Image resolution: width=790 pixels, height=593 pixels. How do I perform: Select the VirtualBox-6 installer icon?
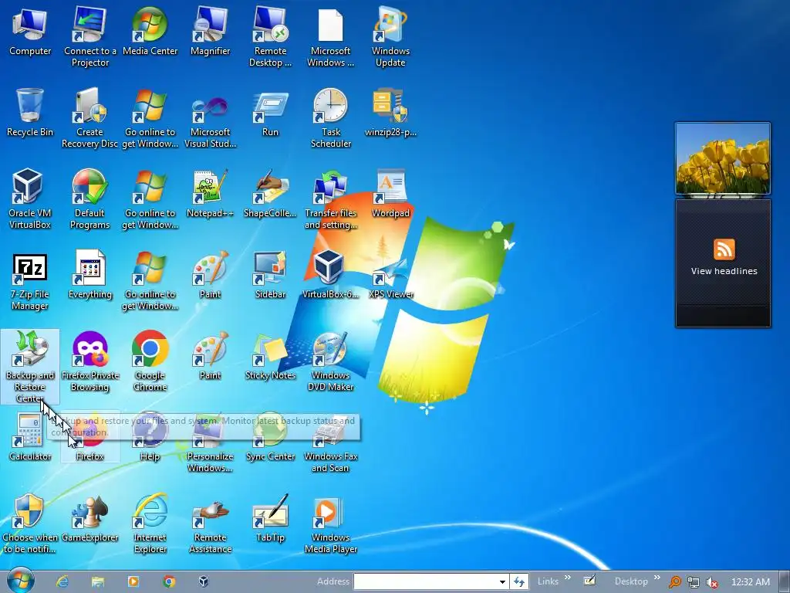pyautogui.click(x=330, y=275)
